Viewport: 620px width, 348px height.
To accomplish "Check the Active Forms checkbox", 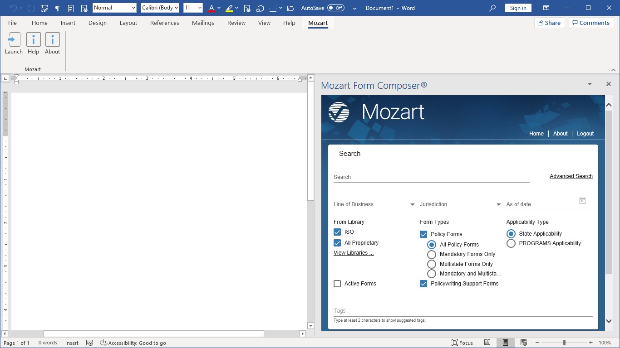I will tap(337, 284).
